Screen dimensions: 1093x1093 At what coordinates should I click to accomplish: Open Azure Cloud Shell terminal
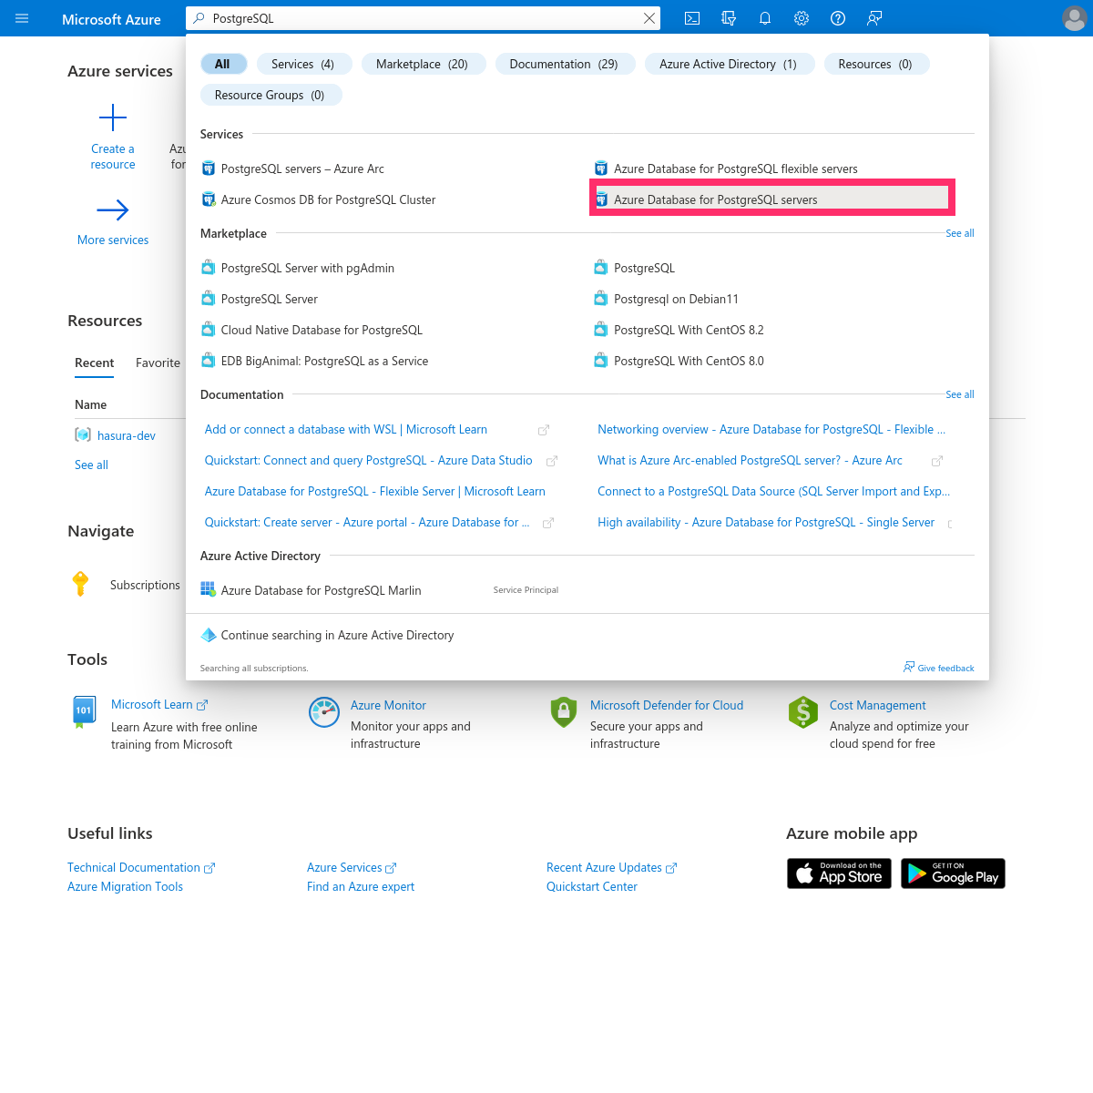(x=692, y=18)
